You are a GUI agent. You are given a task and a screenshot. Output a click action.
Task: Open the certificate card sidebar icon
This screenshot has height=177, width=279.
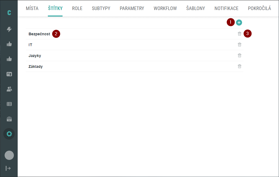9,74
